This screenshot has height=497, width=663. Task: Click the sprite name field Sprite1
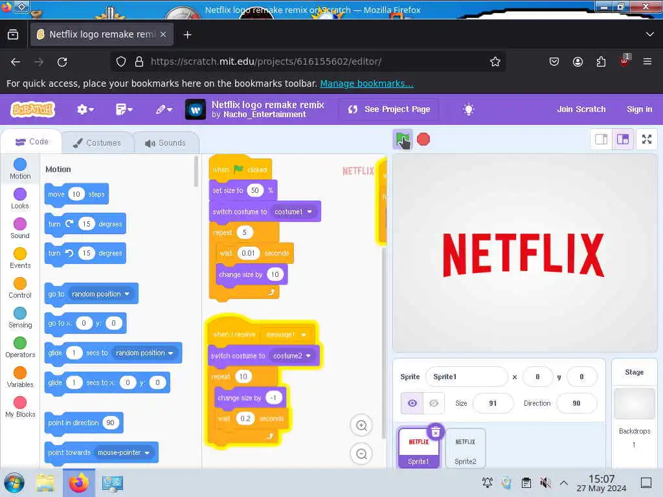coord(467,377)
